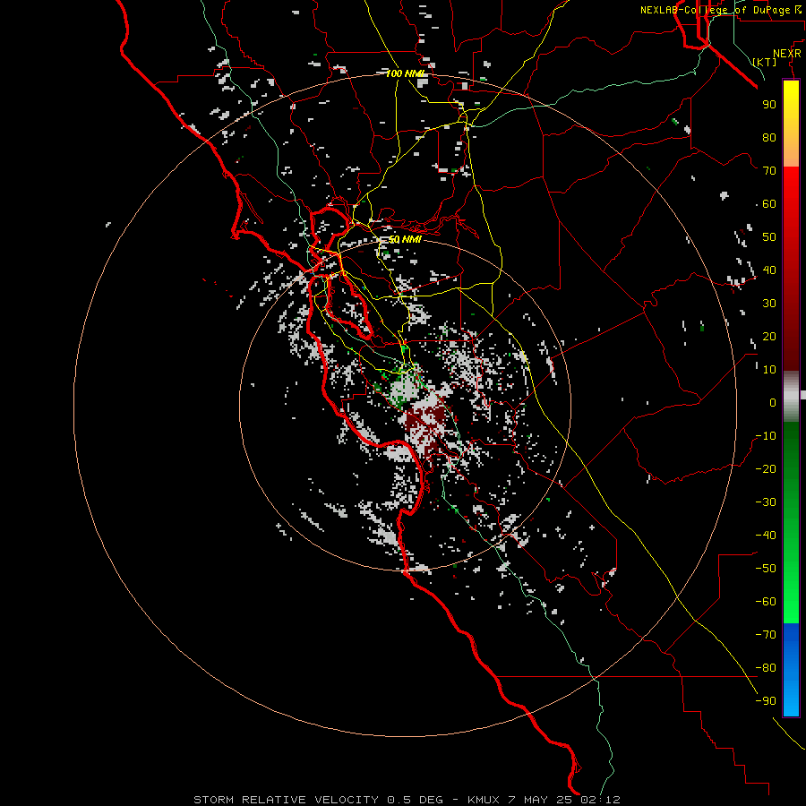This screenshot has width=806, height=806.
Task: Click the "70" positive velocity scale label
Action: point(769,171)
